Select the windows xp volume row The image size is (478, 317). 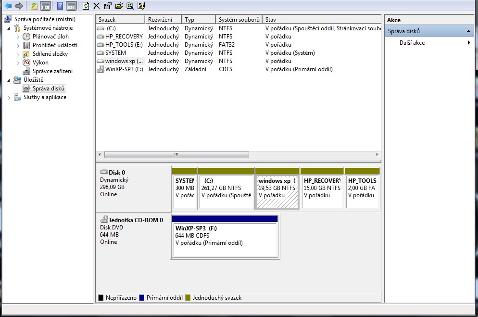[x=239, y=61]
